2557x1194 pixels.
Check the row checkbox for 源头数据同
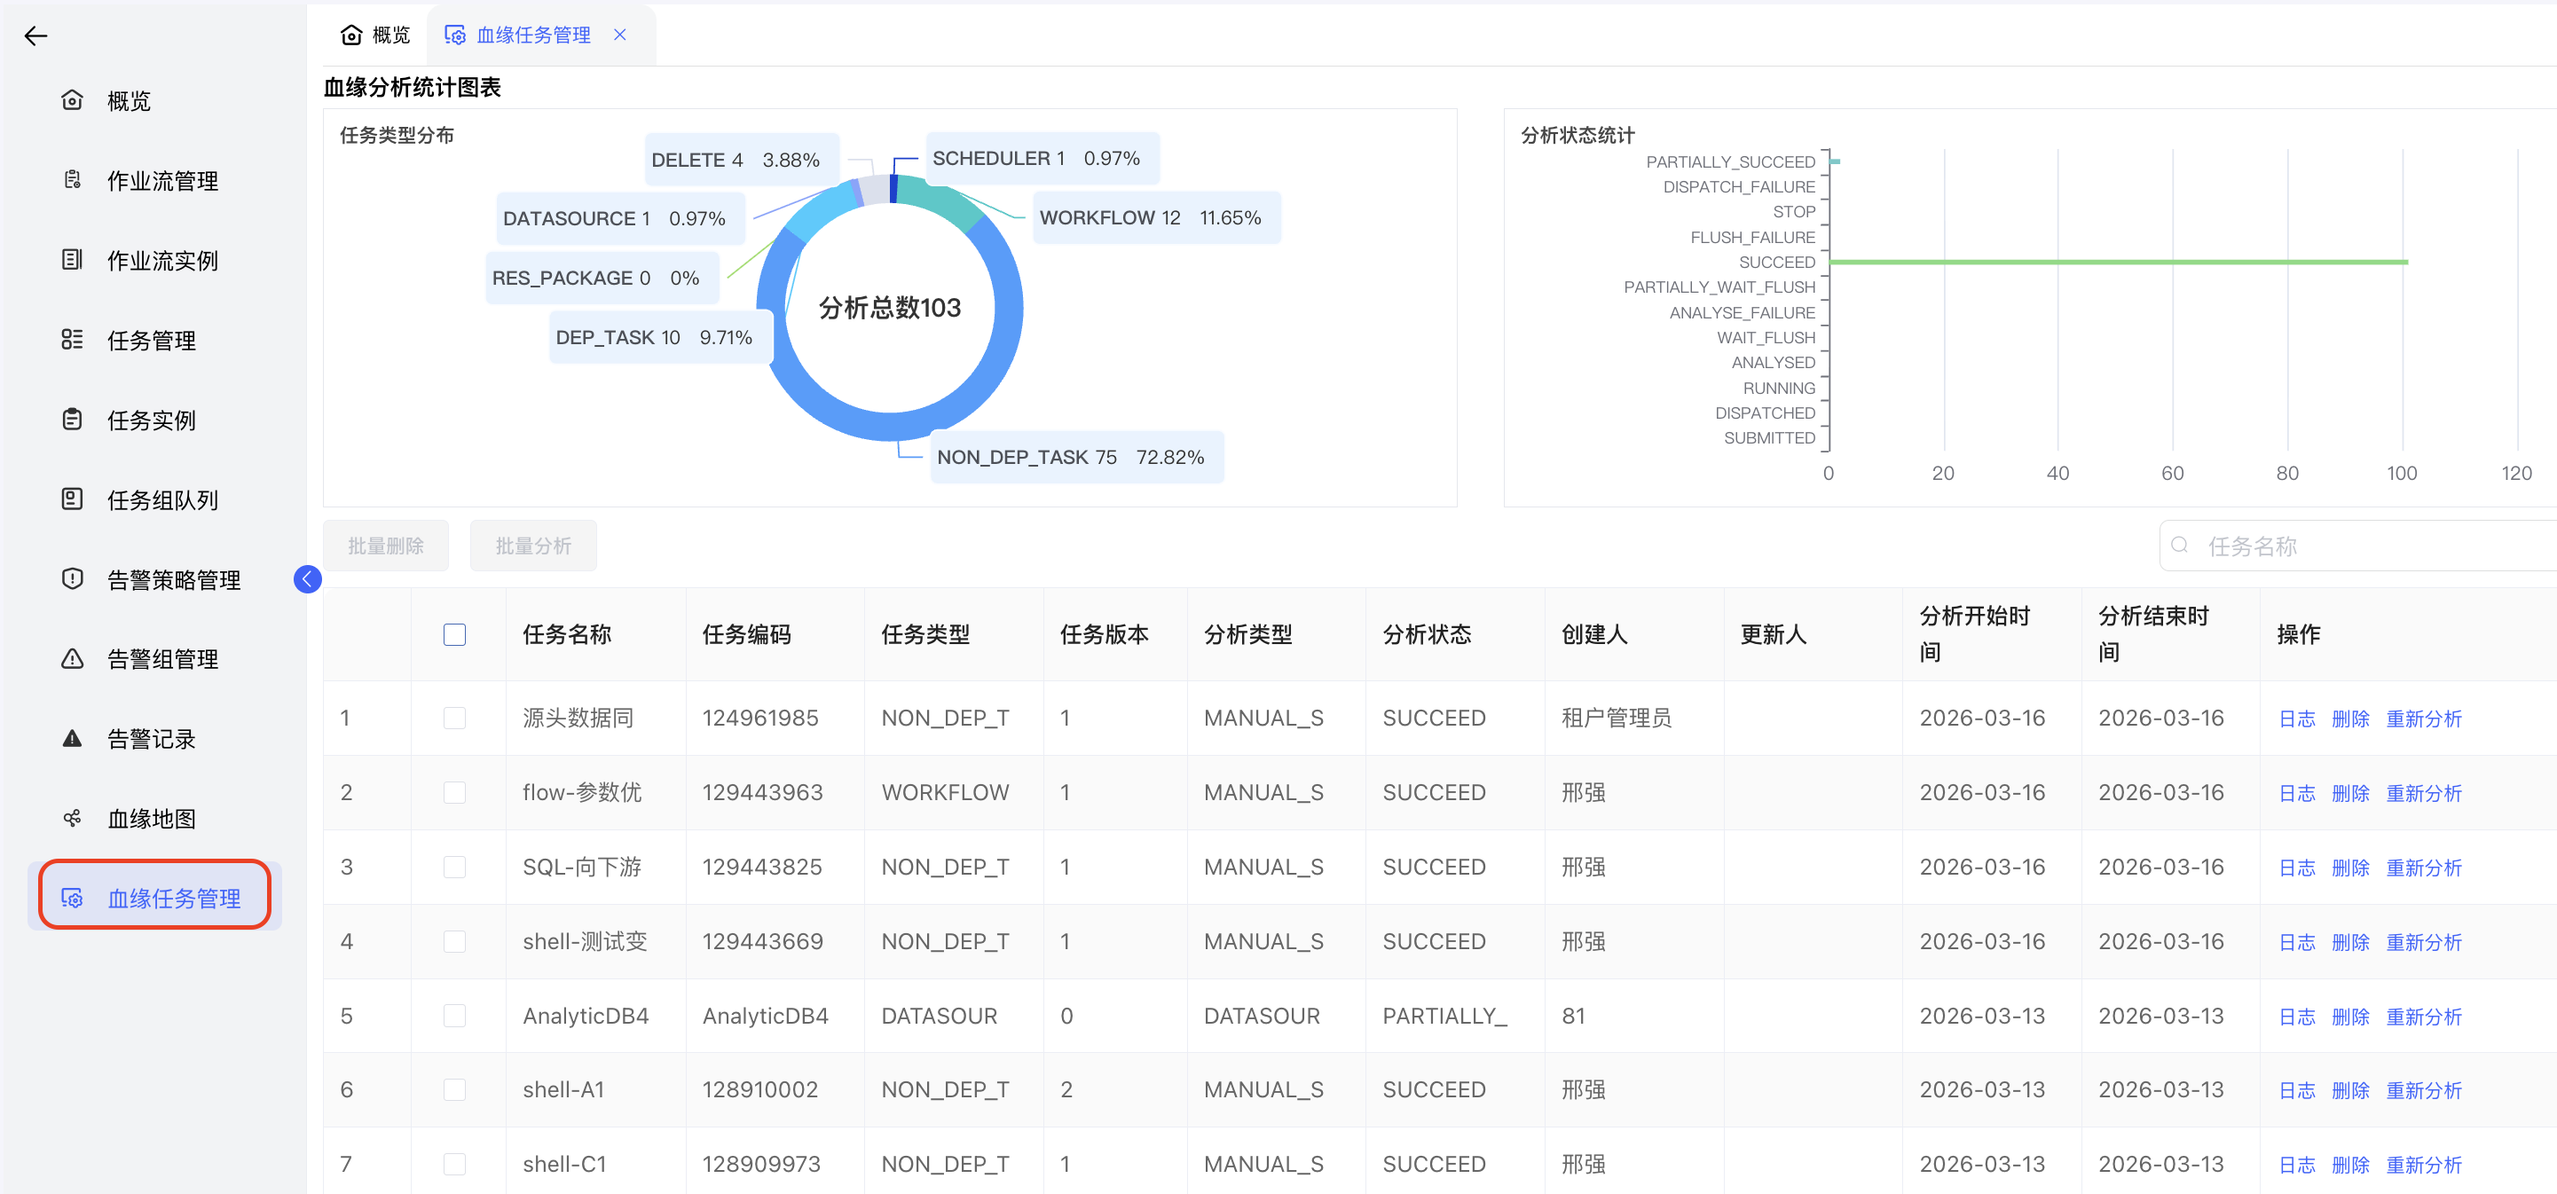[454, 718]
